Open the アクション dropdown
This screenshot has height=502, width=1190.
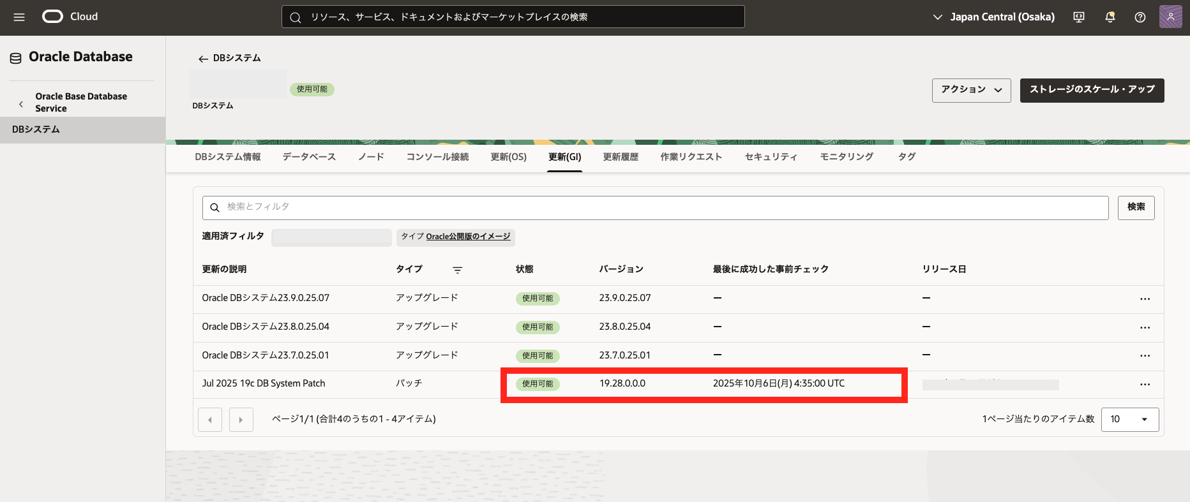click(x=971, y=90)
